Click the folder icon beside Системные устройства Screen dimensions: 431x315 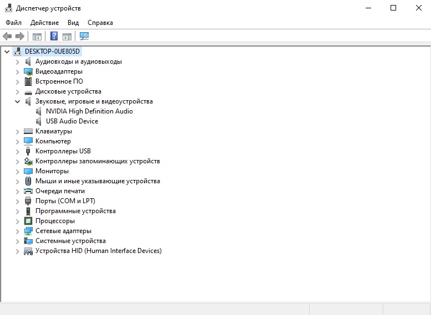tap(28, 241)
